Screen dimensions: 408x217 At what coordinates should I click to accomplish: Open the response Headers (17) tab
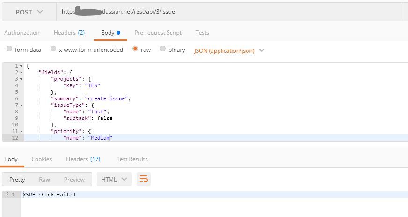point(83,159)
